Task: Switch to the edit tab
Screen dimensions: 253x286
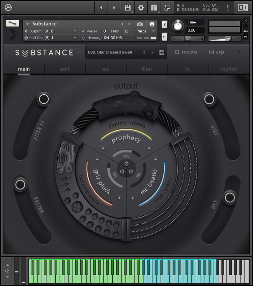Action: tap(65, 69)
